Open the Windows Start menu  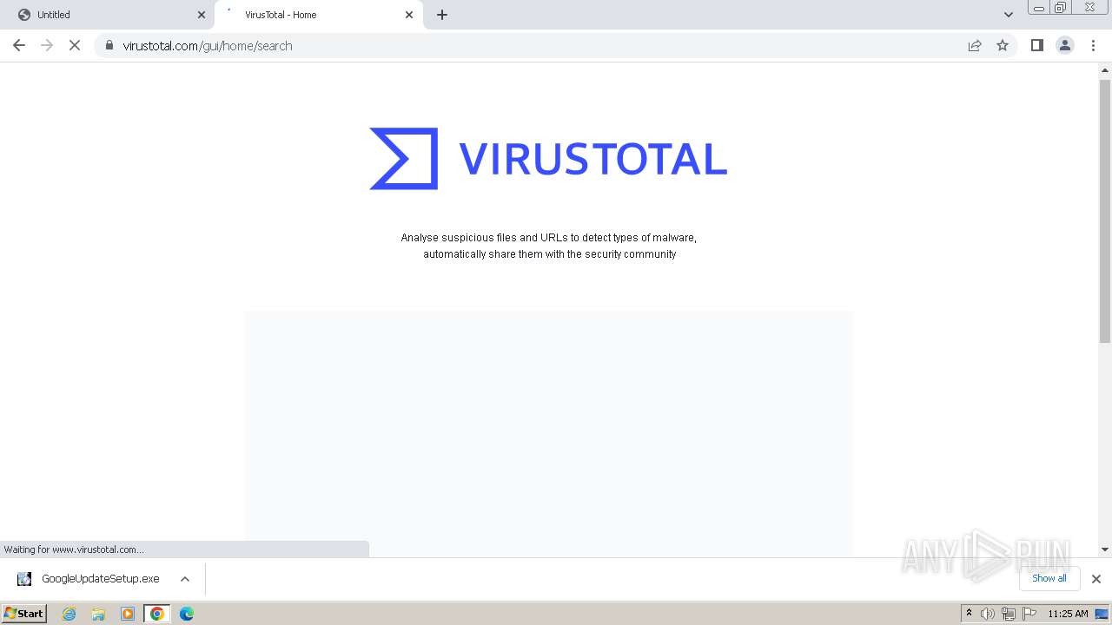[24, 614]
